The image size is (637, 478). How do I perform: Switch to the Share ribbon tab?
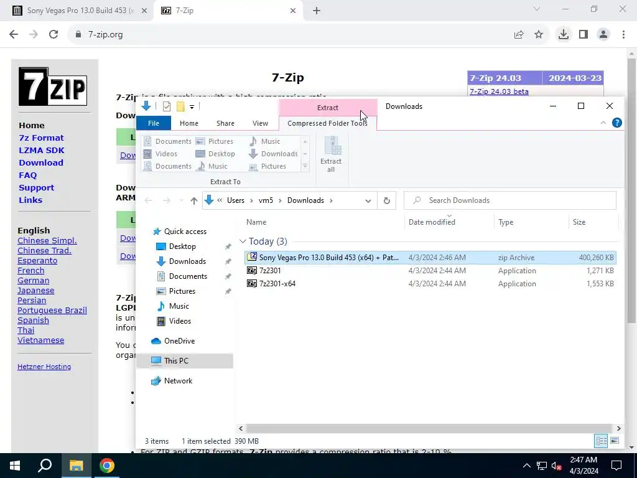pyautogui.click(x=225, y=123)
